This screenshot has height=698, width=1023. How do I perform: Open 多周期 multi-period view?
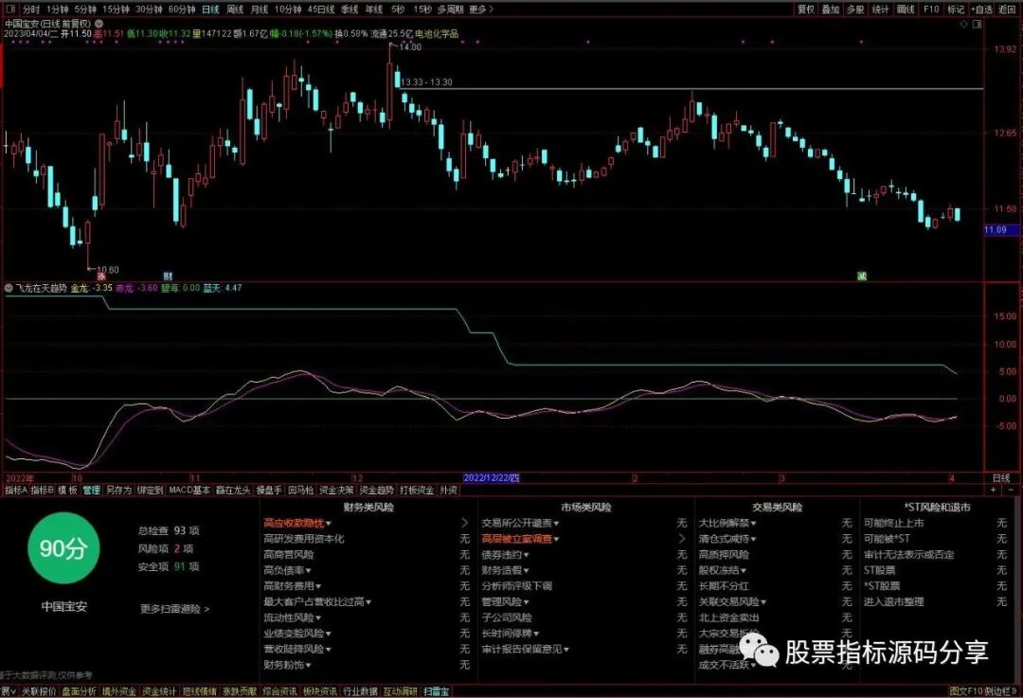click(450, 9)
